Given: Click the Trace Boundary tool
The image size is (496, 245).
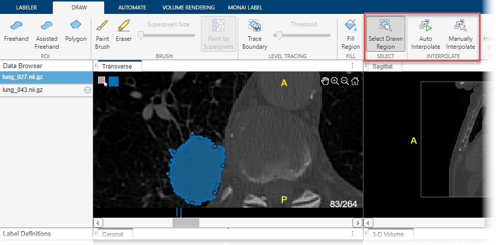Looking at the screenshot, I should click(255, 34).
